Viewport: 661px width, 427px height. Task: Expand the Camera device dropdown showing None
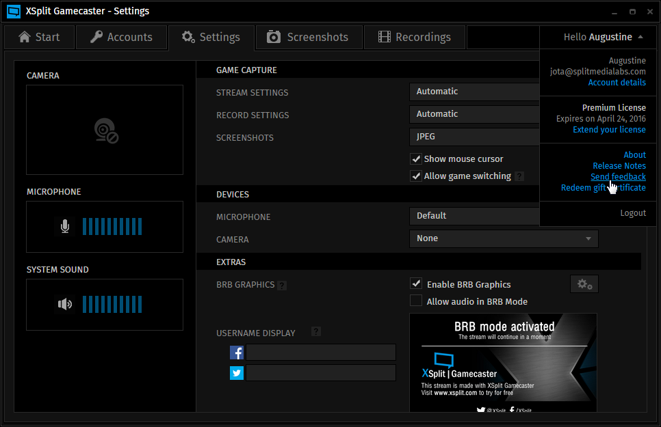[x=504, y=238]
